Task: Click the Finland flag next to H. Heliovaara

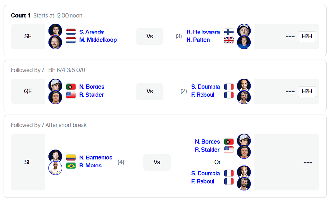Action: (x=229, y=32)
